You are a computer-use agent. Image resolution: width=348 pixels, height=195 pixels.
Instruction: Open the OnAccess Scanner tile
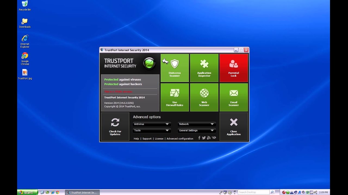(x=175, y=68)
